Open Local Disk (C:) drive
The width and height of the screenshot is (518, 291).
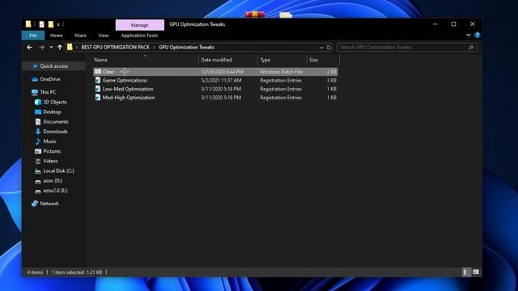(58, 171)
